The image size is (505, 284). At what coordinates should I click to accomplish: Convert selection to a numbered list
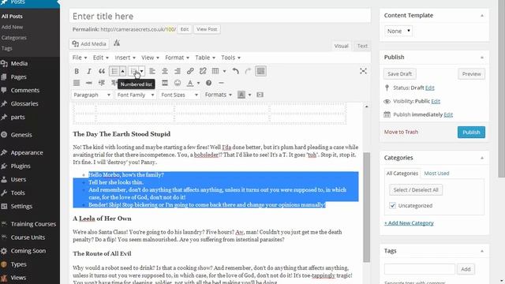click(133, 71)
